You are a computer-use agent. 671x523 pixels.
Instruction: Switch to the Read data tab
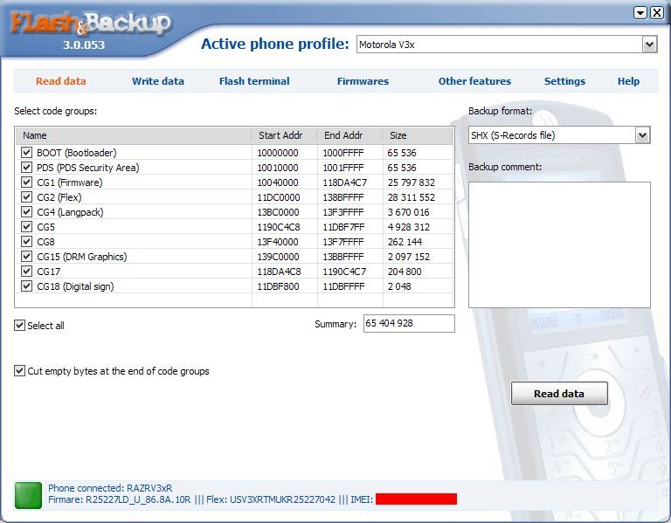[x=61, y=81]
